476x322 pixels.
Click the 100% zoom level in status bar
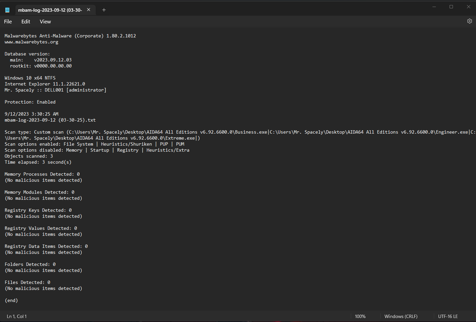point(360,316)
